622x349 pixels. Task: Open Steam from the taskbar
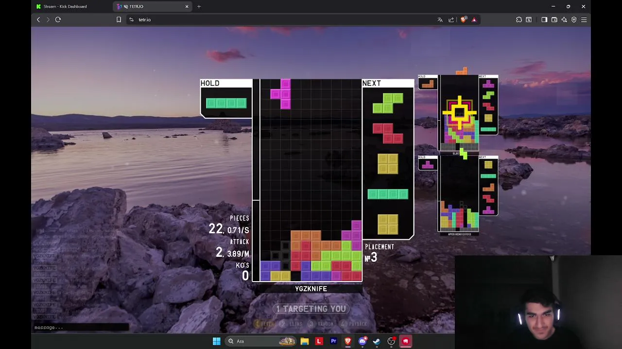377,341
